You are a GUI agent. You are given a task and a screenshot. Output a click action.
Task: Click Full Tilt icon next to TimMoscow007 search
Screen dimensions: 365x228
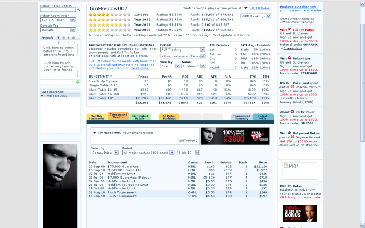42,96
